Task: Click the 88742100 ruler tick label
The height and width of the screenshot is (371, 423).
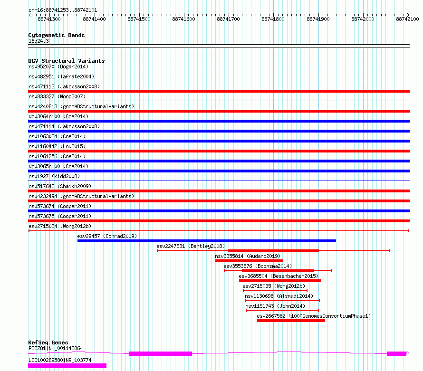Action: coord(407,19)
